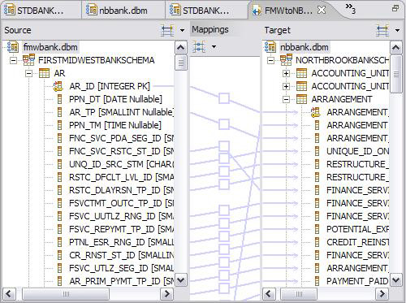Select PPN_TM [TIME Nullable] column
This screenshot has width=406, height=303.
(x=115, y=125)
